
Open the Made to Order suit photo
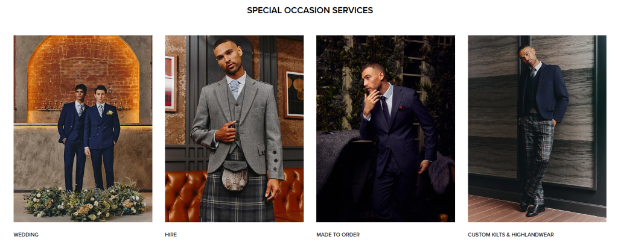pyautogui.click(x=386, y=129)
